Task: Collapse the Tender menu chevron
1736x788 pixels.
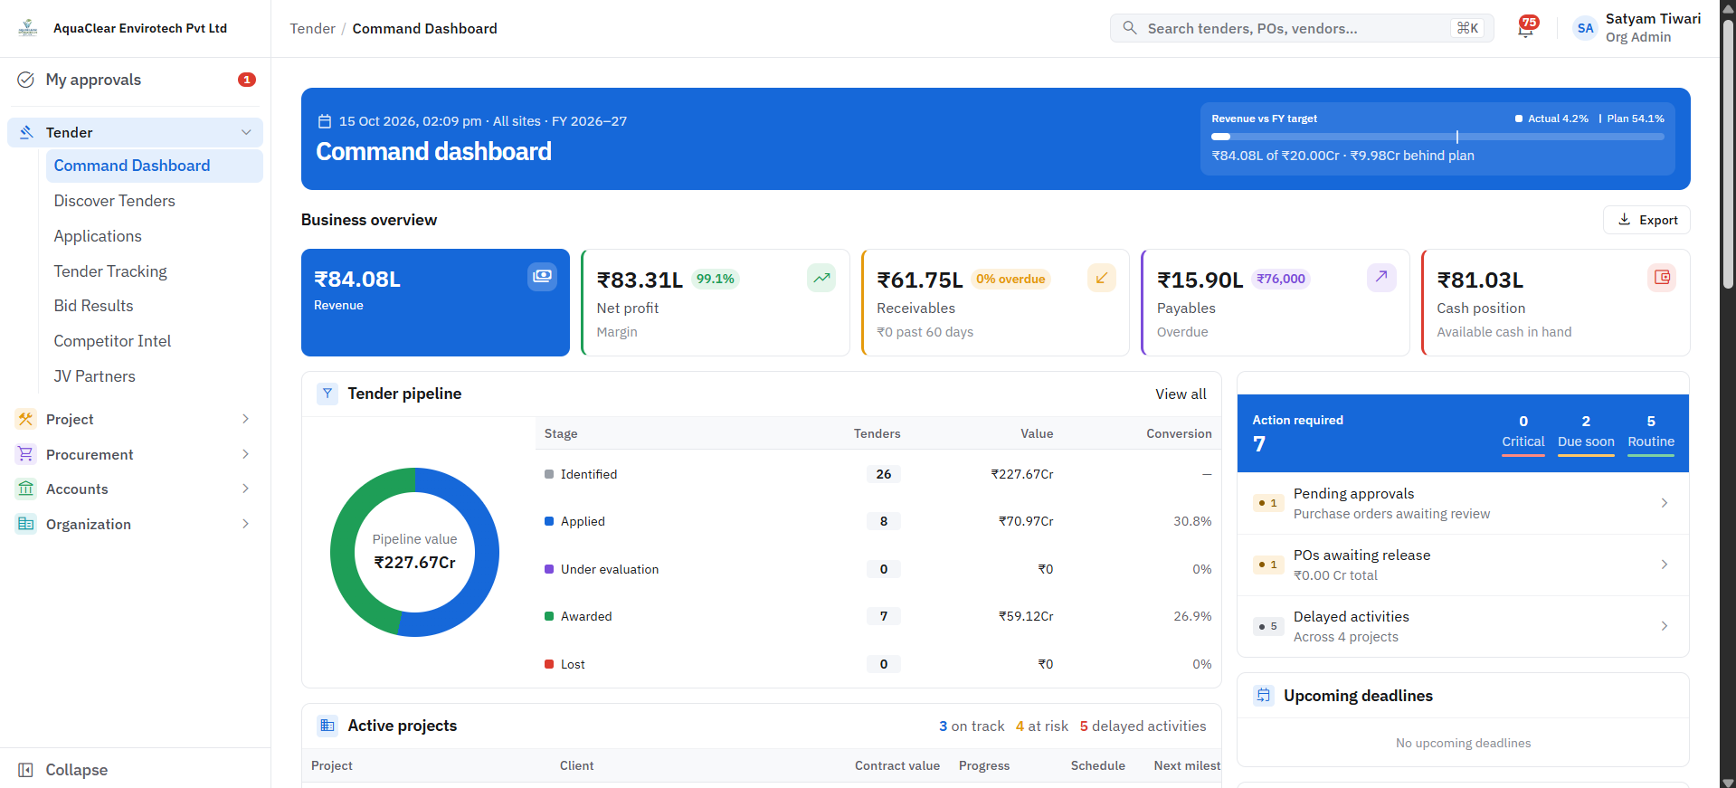Action: click(246, 132)
